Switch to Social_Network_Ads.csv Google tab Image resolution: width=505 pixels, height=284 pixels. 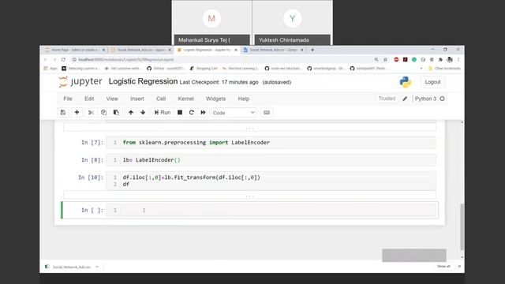click(x=273, y=50)
